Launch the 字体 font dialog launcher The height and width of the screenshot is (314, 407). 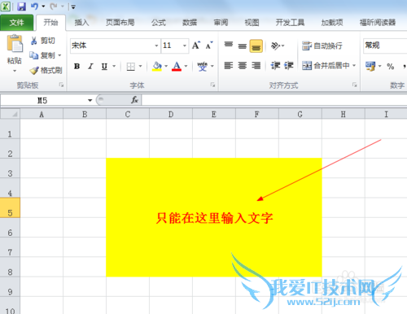[x=212, y=85]
